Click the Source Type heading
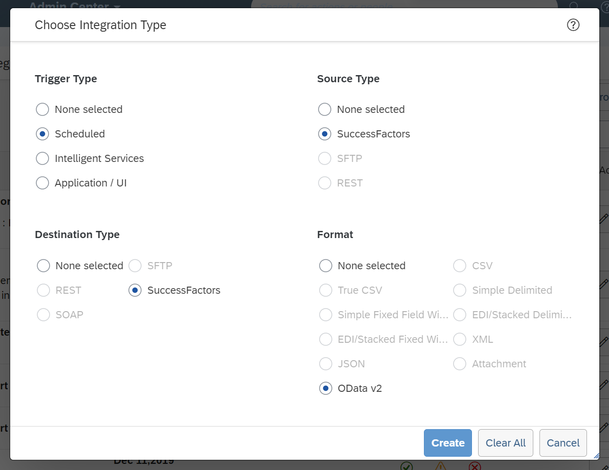The width and height of the screenshot is (609, 470). [x=348, y=79]
